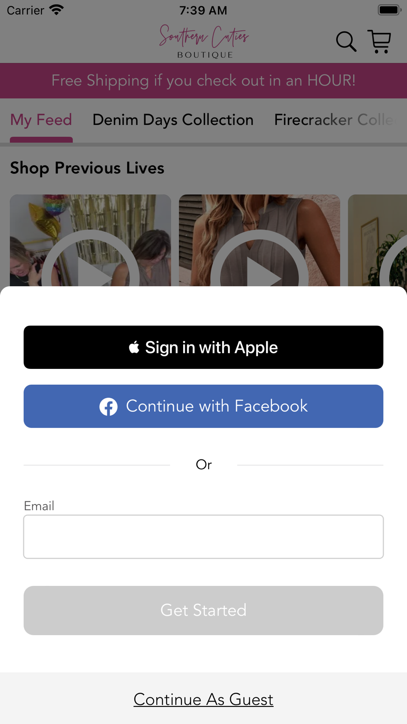Click the Get Started button
Screen dimensions: 407x724
pyautogui.click(x=203, y=610)
